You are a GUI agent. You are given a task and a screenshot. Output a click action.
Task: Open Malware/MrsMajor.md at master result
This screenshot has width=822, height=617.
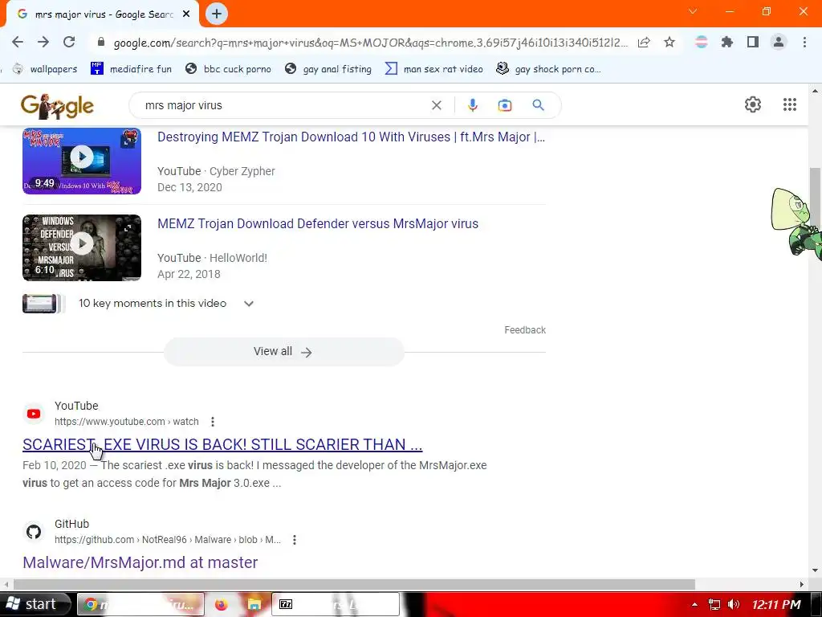pos(140,562)
